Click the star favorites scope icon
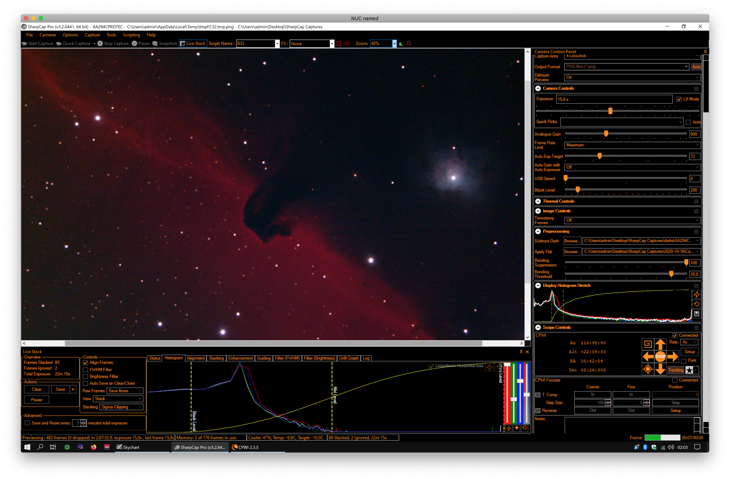 tap(689, 370)
